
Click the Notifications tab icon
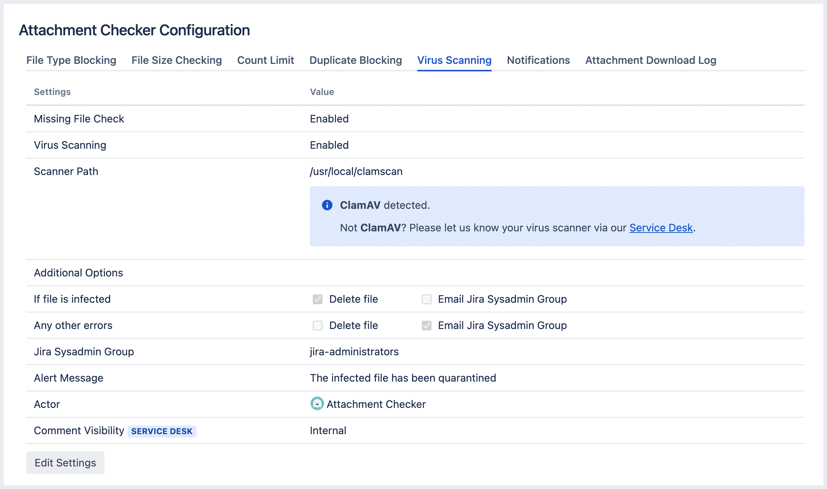tap(538, 60)
